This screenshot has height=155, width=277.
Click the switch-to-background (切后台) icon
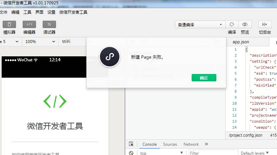pos(265,24)
